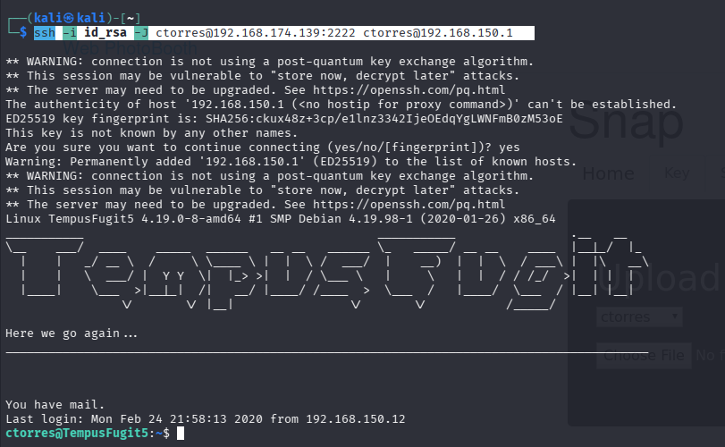Click the 'You have mail.' message
The height and width of the screenshot is (447, 725).
tap(55, 404)
